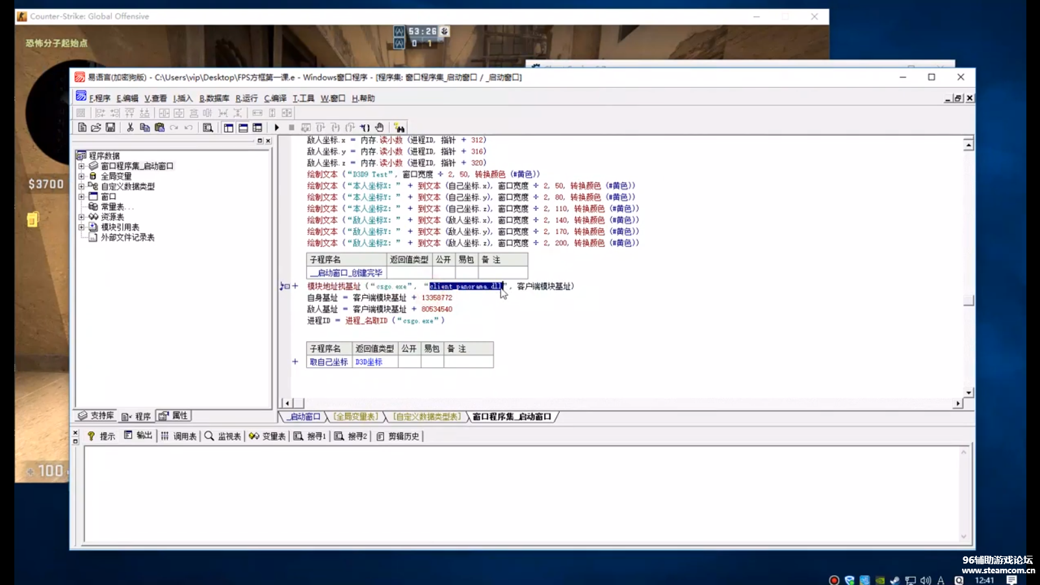Click the 易语言 app icon in menu bar
Image resolution: width=1040 pixels, height=585 pixels.
(x=81, y=96)
